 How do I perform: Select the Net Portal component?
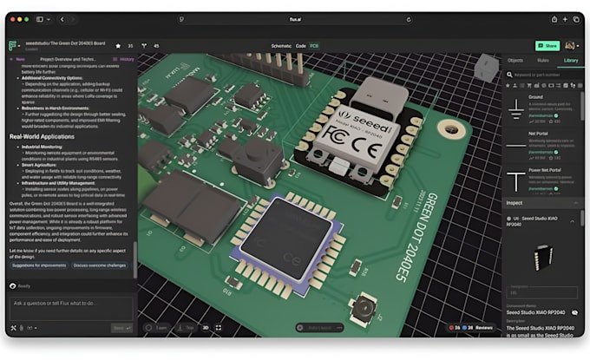pos(542,146)
